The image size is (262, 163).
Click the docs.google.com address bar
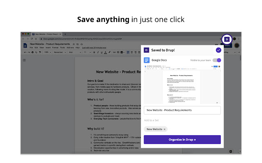(130, 39)
